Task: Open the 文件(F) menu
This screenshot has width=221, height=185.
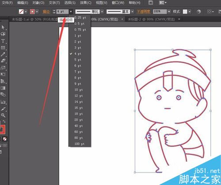Action: (x=7, y=3)
